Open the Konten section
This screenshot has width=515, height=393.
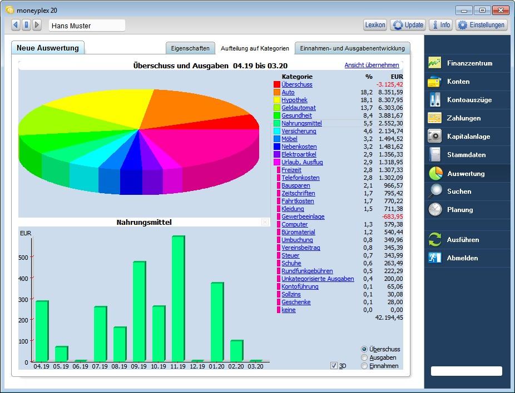[466, 82]
